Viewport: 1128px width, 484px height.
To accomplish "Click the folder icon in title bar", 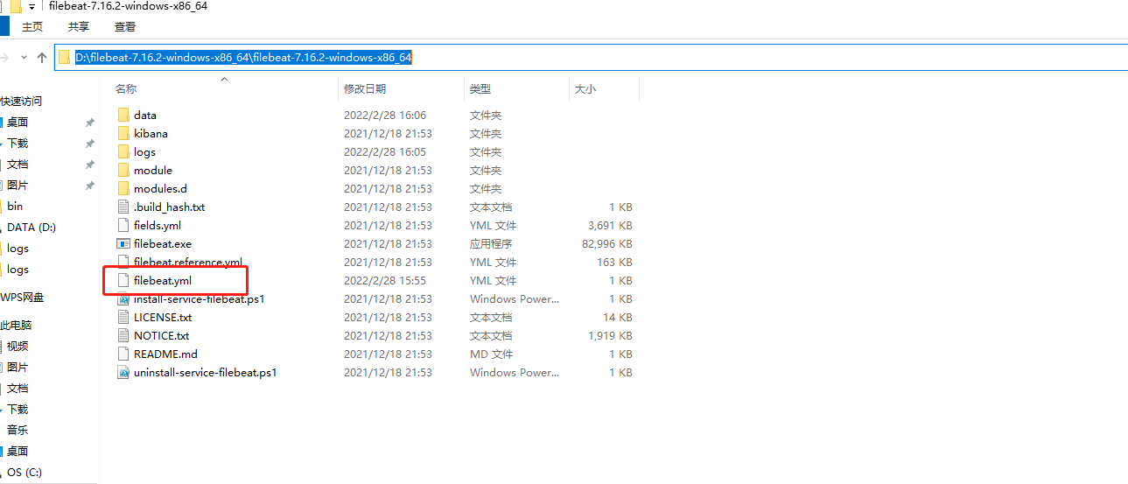I will 16,6.
